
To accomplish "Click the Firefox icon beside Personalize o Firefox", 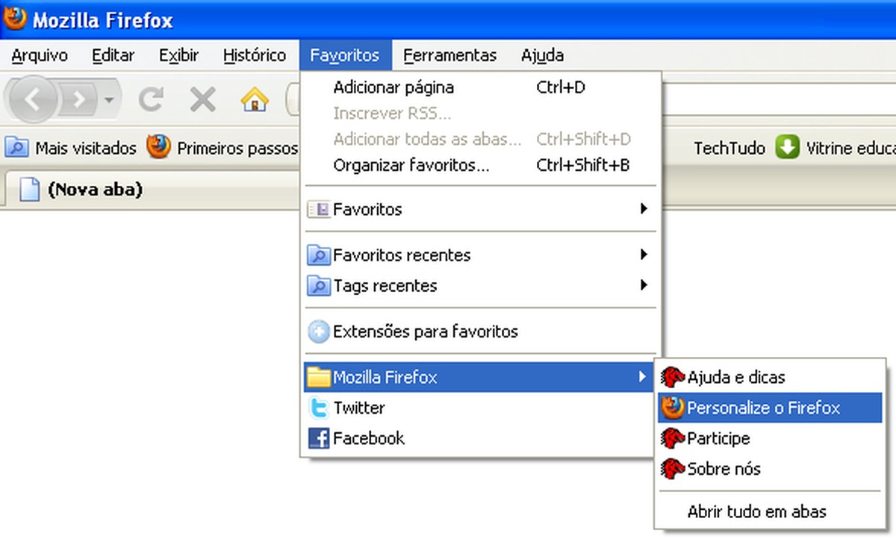I will (673, 408).
